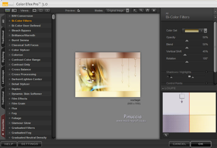The height and width of the screenshot is (148, 217).
Task: Favorite star next to Duplex
Action: (x=9, y=89)
